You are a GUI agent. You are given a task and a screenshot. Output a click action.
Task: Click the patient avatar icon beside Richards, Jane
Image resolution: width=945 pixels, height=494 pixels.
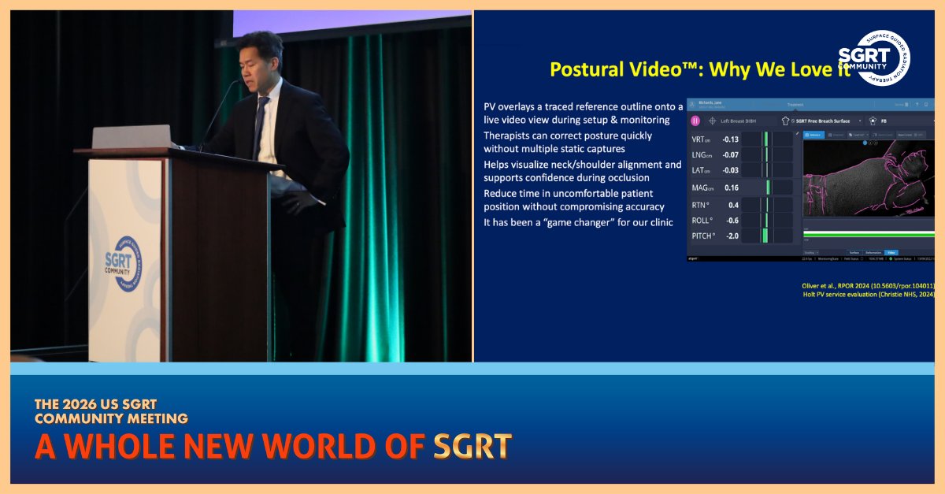point(691,105)
